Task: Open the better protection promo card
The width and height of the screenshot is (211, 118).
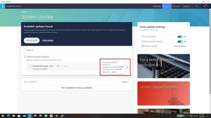Action: tap(164, 66)
